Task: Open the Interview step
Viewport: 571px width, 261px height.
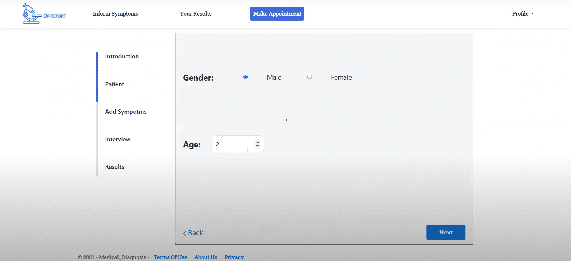Action: click(117, 139)
